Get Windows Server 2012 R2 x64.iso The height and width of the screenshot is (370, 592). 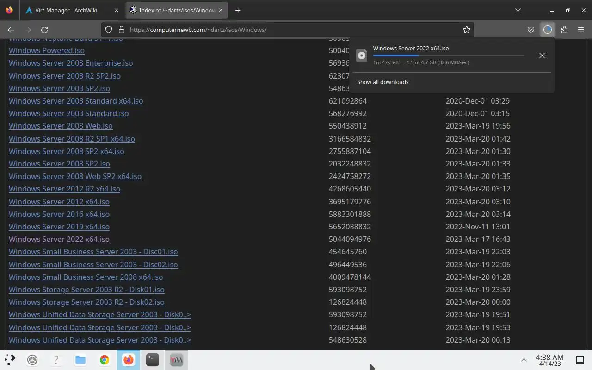64,189
